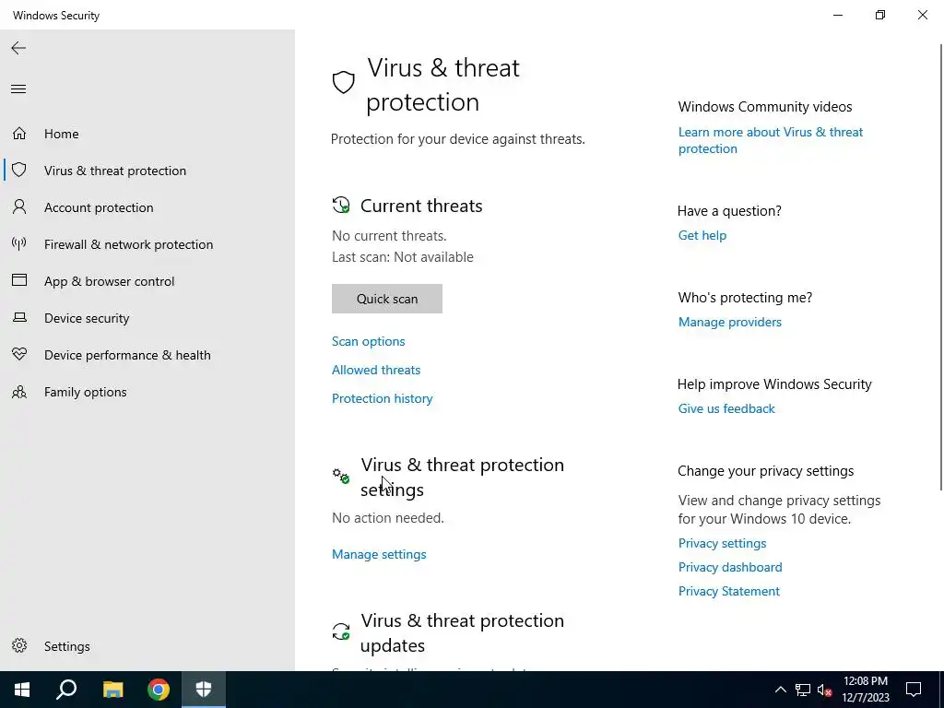The width and height of the screenshot is (944, 708).
Task: Open Home via house icon
Action: tap(19, 133)
